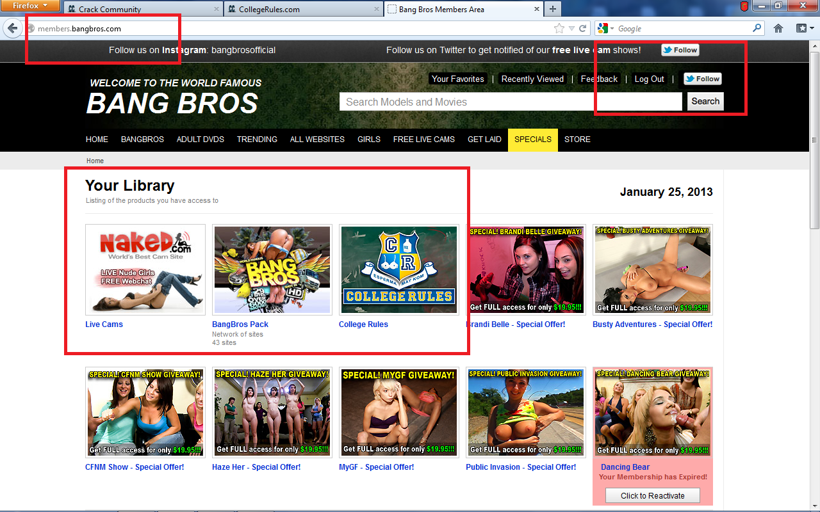Open the CFNM Show - Special Offer link
The image size is (820, 512).
tap(135, 467)
